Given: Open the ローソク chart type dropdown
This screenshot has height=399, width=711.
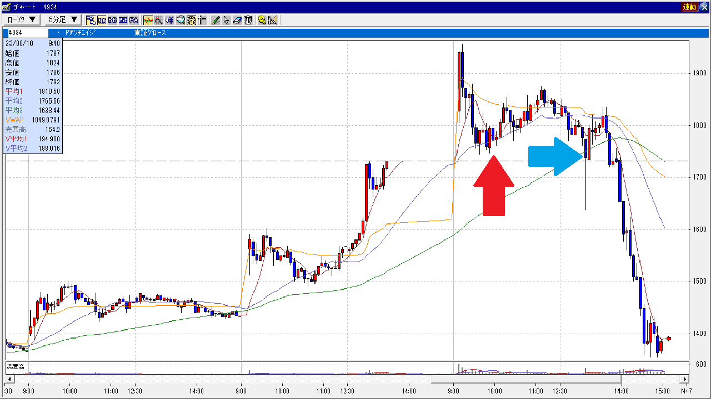Looking at the screenshot, I should [22, 20].
